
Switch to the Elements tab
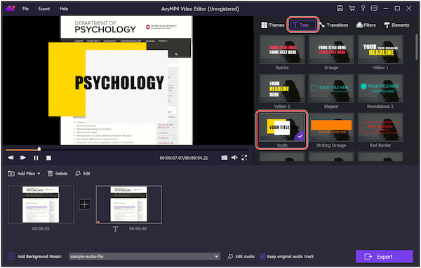(396, 25)
